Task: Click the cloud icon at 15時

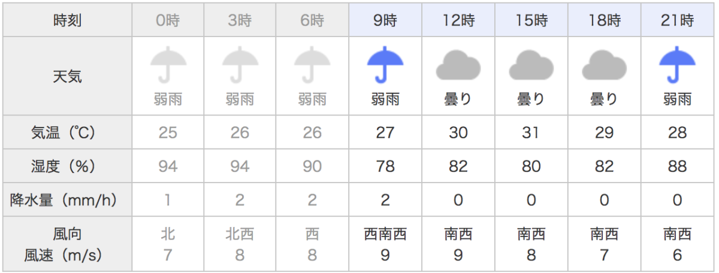Action: 531,65
